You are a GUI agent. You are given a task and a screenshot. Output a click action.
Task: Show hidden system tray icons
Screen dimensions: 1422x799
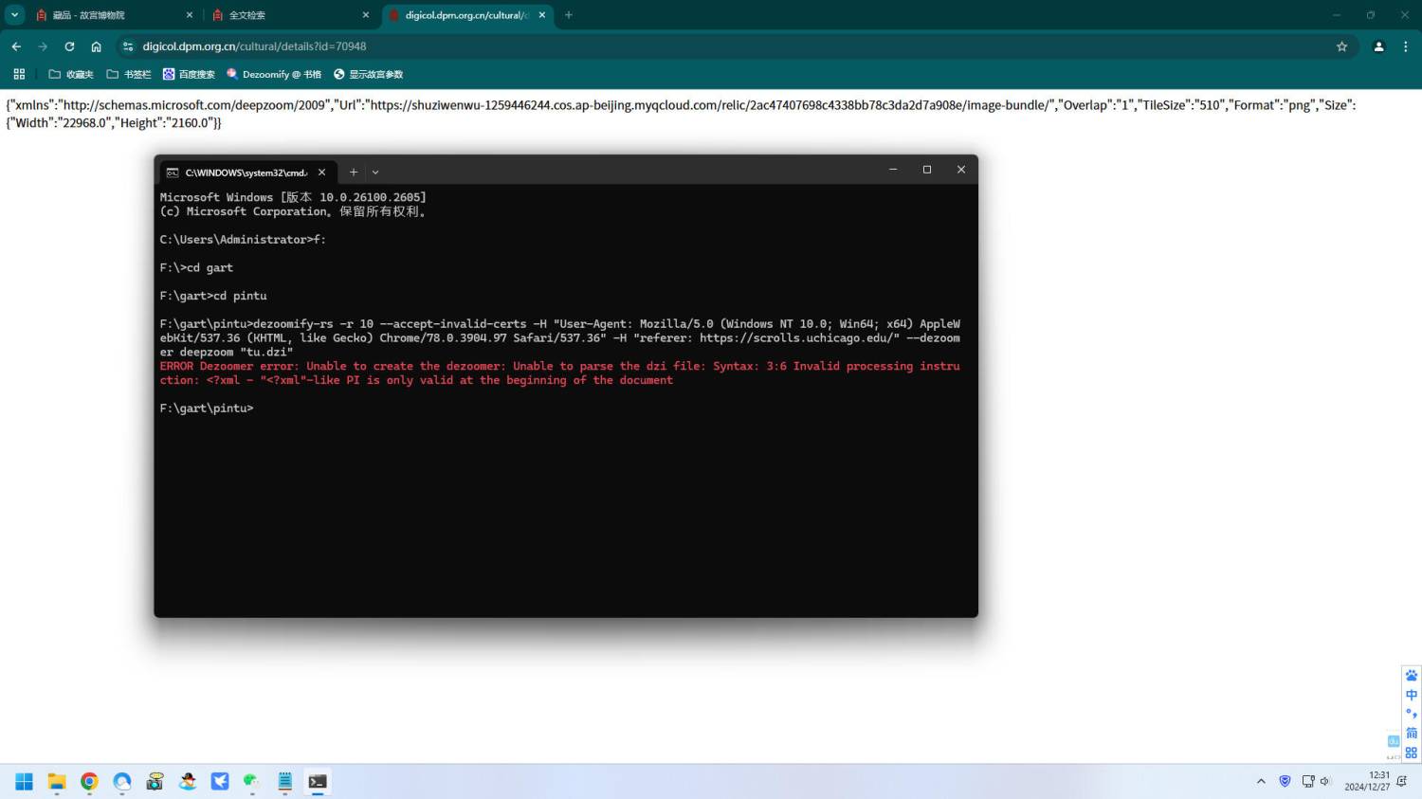click(1261, 781)
